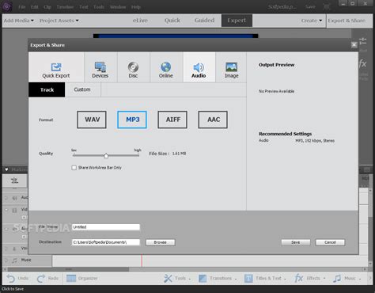
Task: Open the Help menu
Action: 136,7
